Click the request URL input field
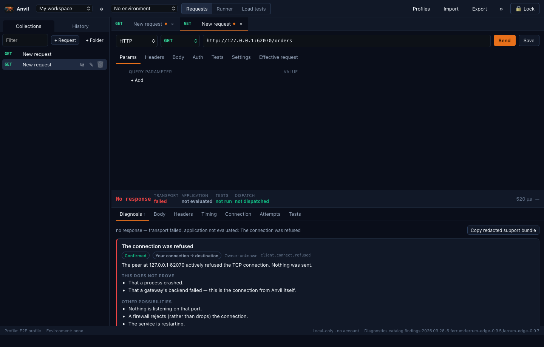Viewport: 544px width, 347px height. tap(346, 41)
